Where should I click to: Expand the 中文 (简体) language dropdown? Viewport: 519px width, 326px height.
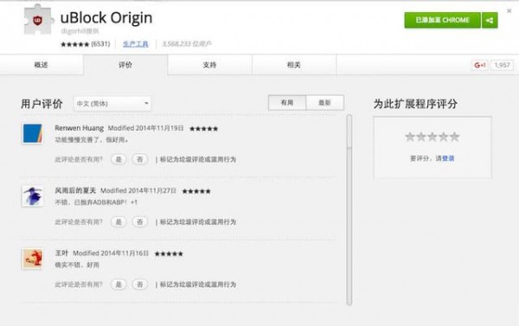pyautogui.click(x=112, y=104)
